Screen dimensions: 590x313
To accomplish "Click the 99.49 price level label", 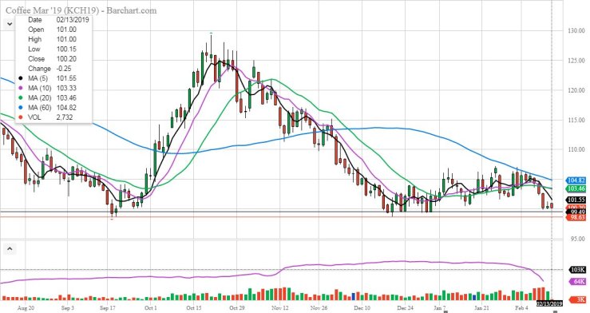I will (576, 212).
